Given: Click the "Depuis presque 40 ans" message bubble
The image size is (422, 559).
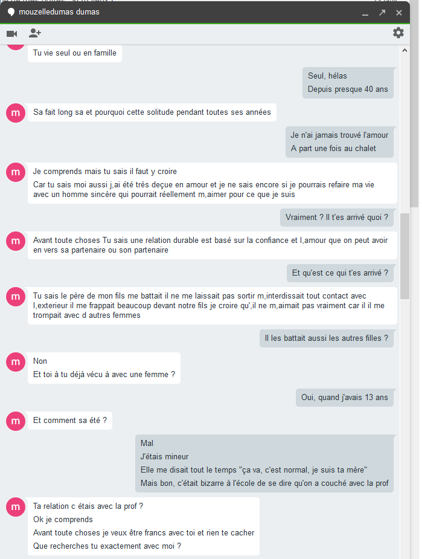Looking at the screenshot, I should [x=348, y=89].
